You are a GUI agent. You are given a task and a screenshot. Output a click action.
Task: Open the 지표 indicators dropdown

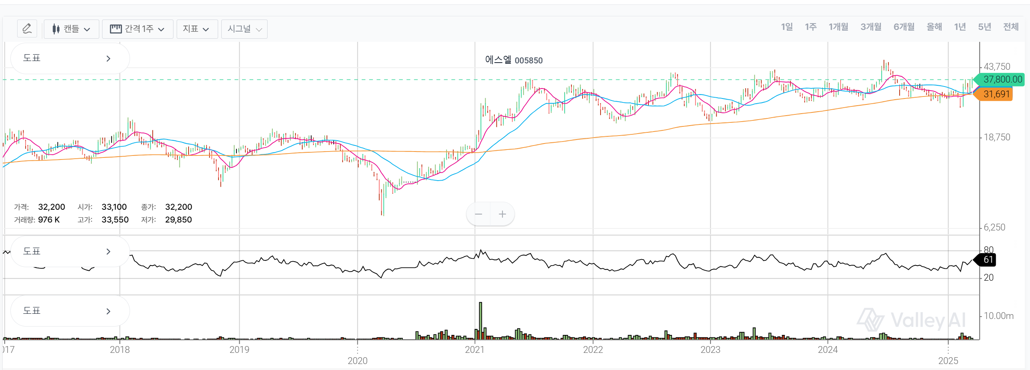196,29
